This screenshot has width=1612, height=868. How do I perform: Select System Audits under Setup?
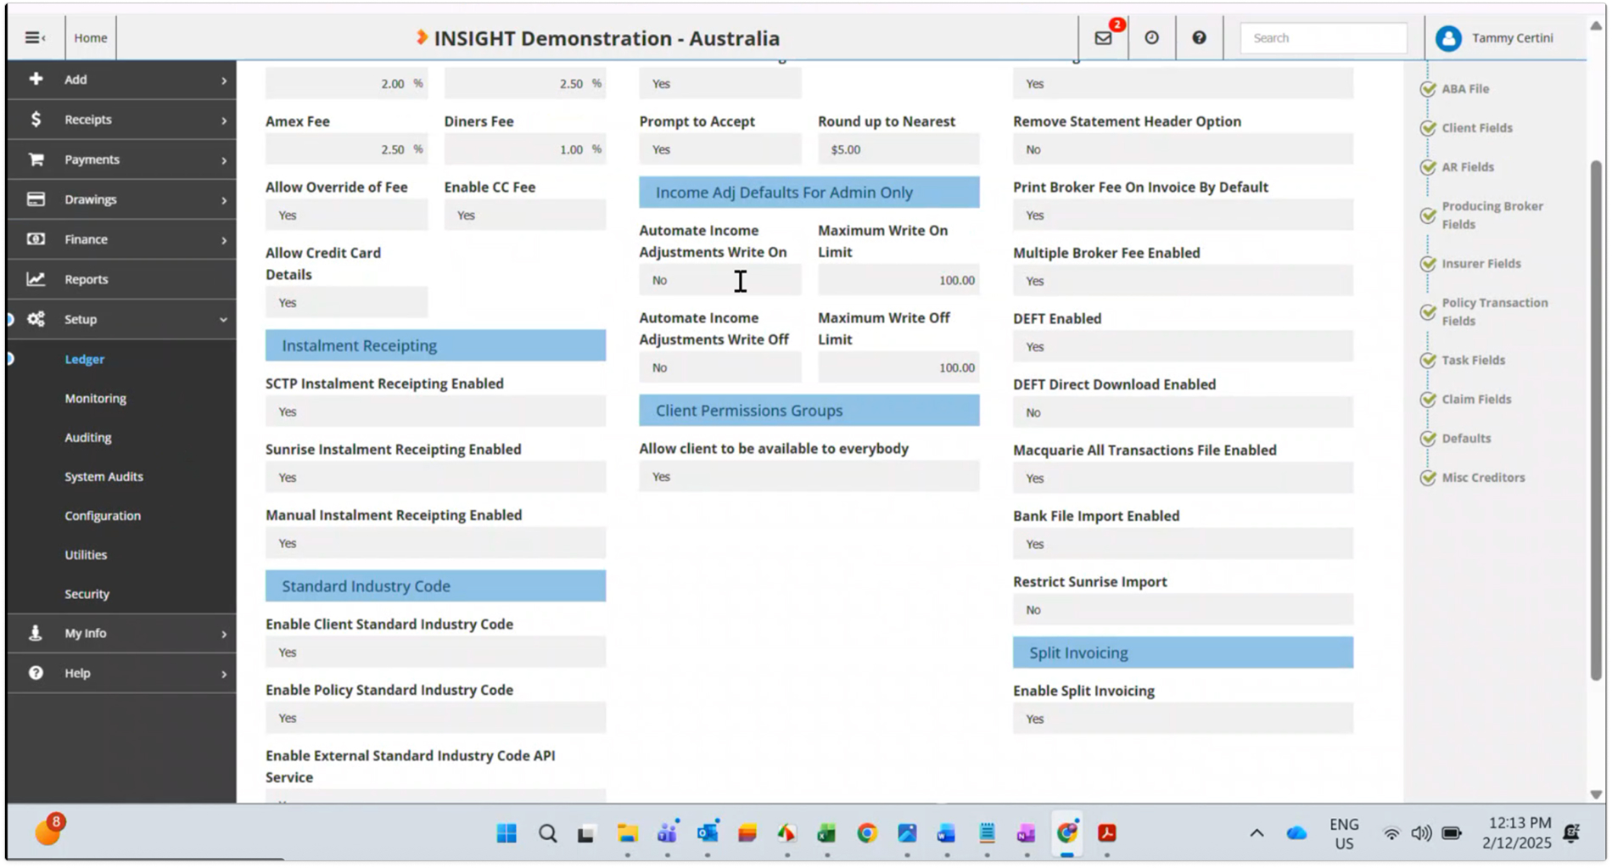click(x=104, y=476)
